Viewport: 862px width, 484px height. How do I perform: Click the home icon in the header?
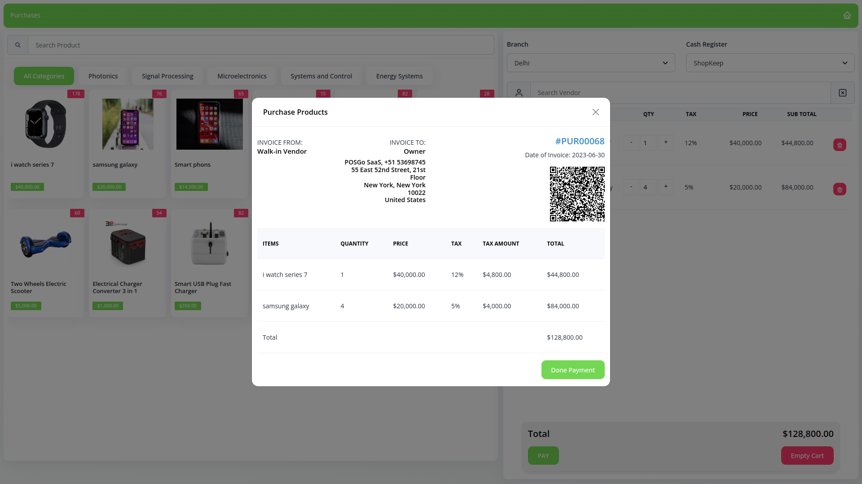[x=847, y=15]
